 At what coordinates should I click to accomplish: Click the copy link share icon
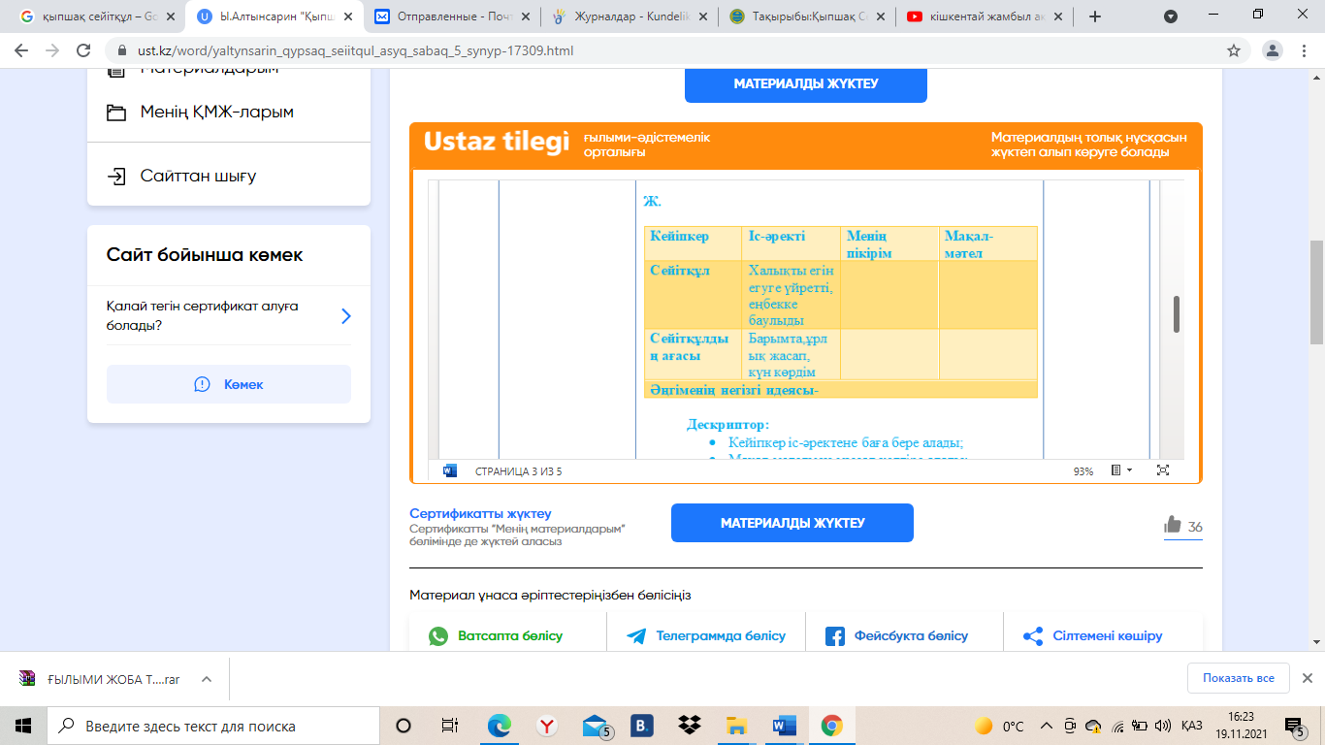click(x=1033, y=636)
